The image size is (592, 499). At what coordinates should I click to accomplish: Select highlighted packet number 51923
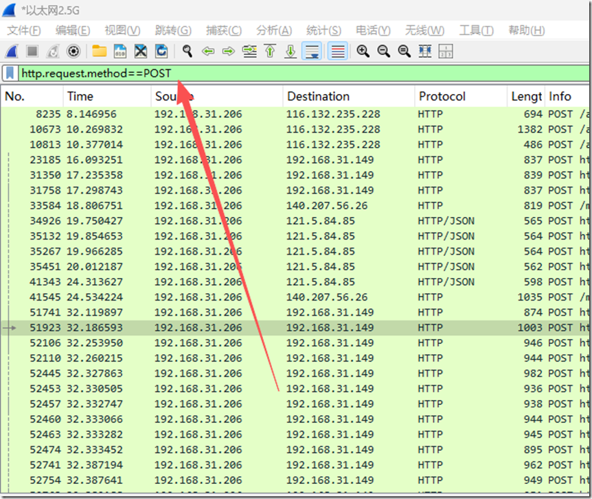(295, 327)
